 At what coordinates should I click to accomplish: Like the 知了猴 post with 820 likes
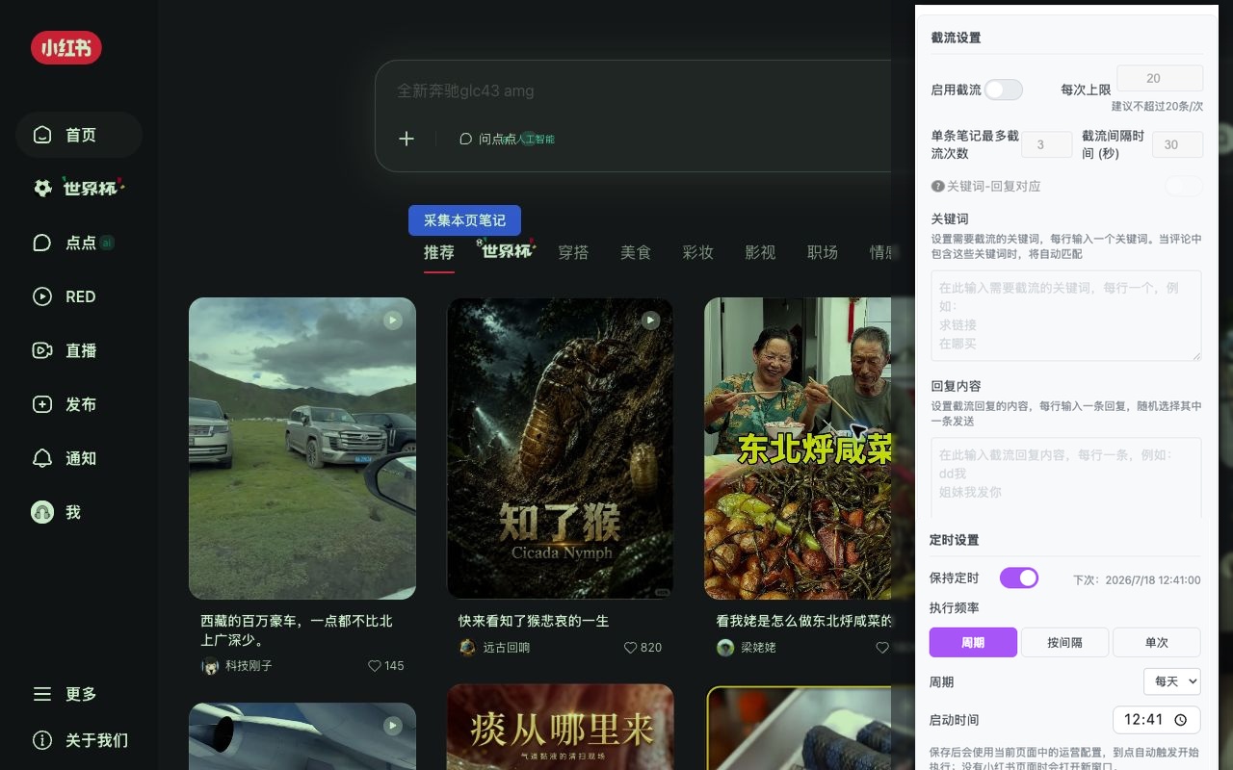point(632,648)
